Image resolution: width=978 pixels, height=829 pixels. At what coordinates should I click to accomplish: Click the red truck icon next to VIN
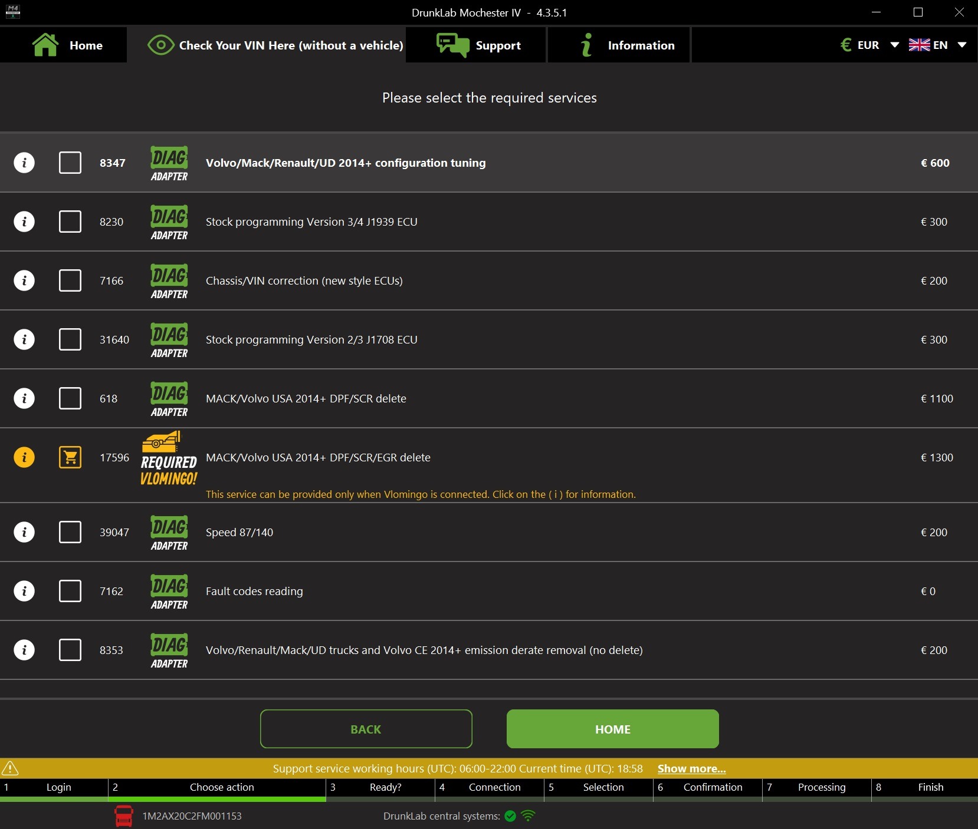coord(124,816)
